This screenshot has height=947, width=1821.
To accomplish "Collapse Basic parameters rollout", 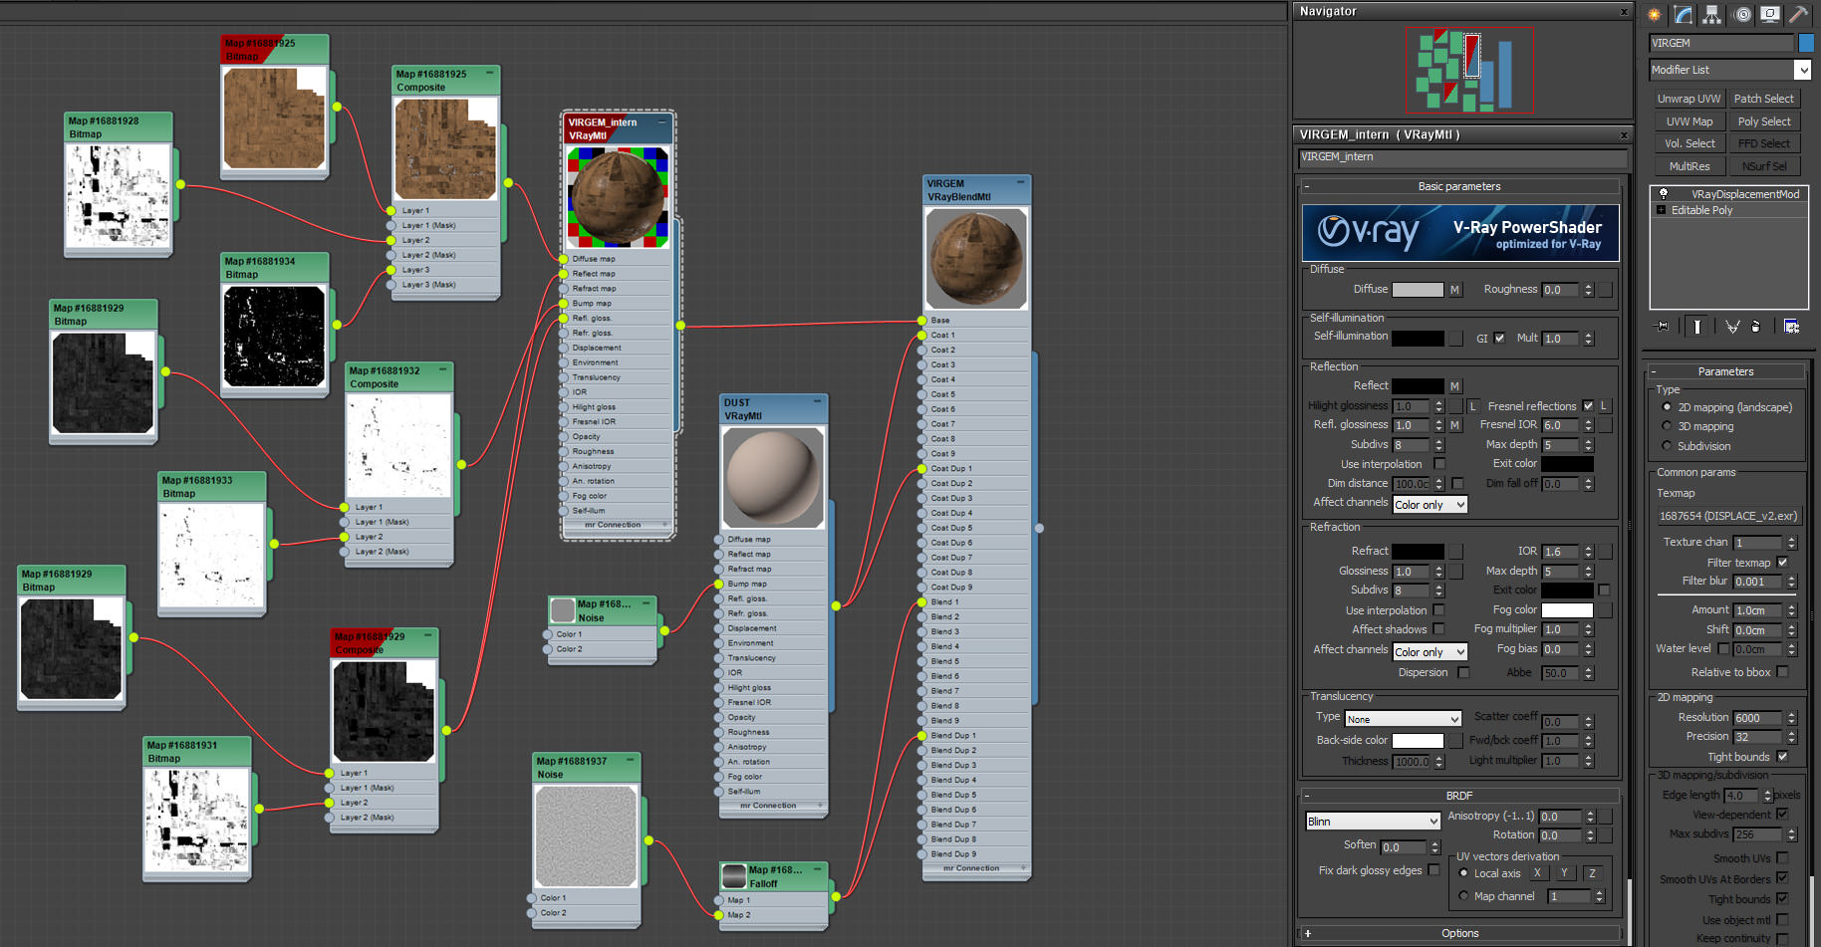I will [1459, 186].
